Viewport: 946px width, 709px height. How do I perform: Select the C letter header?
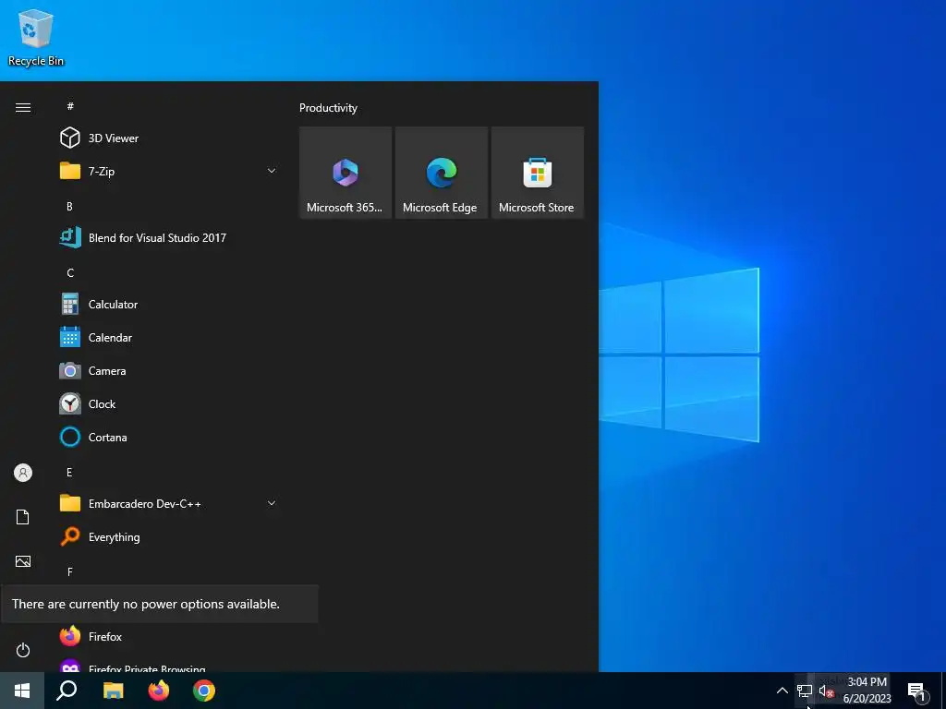point(70,273)
